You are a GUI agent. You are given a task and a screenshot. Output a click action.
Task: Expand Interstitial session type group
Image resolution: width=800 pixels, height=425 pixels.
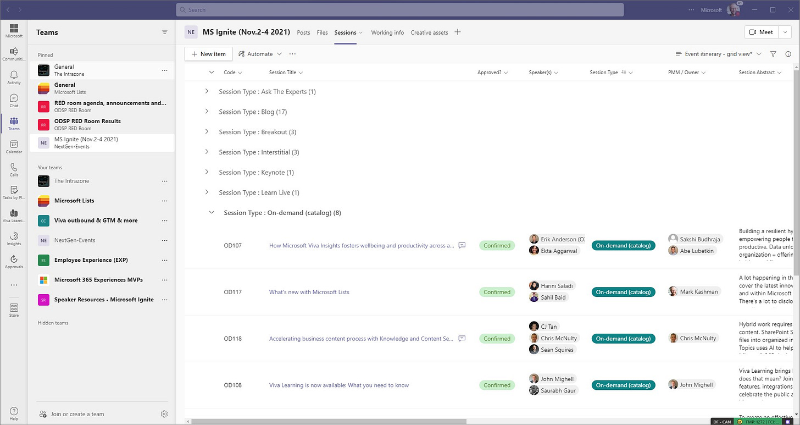(x=207, y=152)
